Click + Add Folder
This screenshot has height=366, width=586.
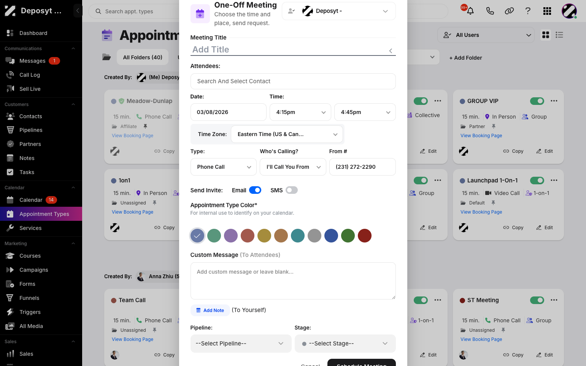(x=466, y=58)
